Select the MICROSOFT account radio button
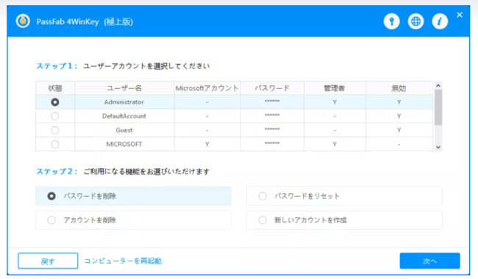The width and height of the screenshot is (478, 279). (x=55, y=144)
